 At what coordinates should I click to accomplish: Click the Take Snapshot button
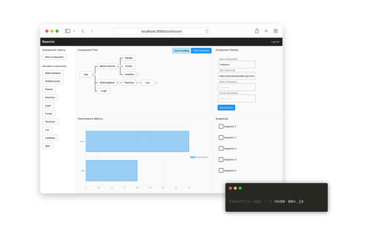click(201, 51)
